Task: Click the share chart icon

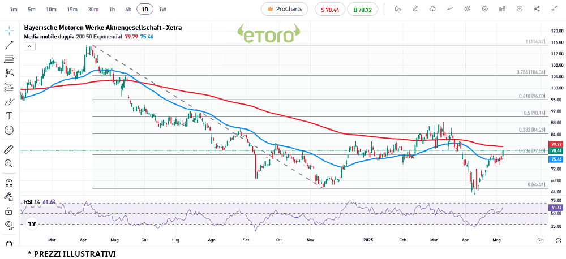Action: pos(537,9)
